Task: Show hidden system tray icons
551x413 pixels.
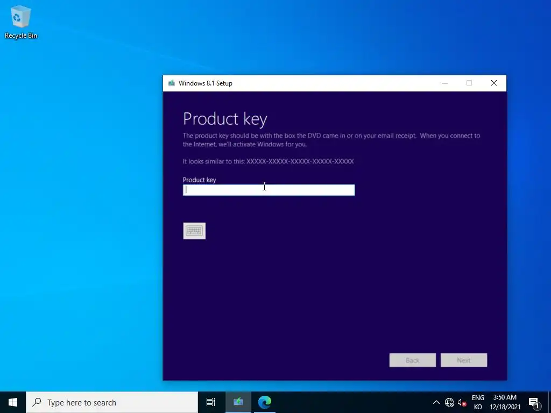Action: 436,402
